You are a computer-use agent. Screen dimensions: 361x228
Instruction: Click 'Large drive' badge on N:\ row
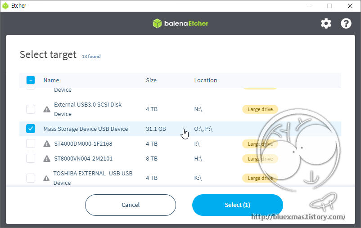pos(260,109)
